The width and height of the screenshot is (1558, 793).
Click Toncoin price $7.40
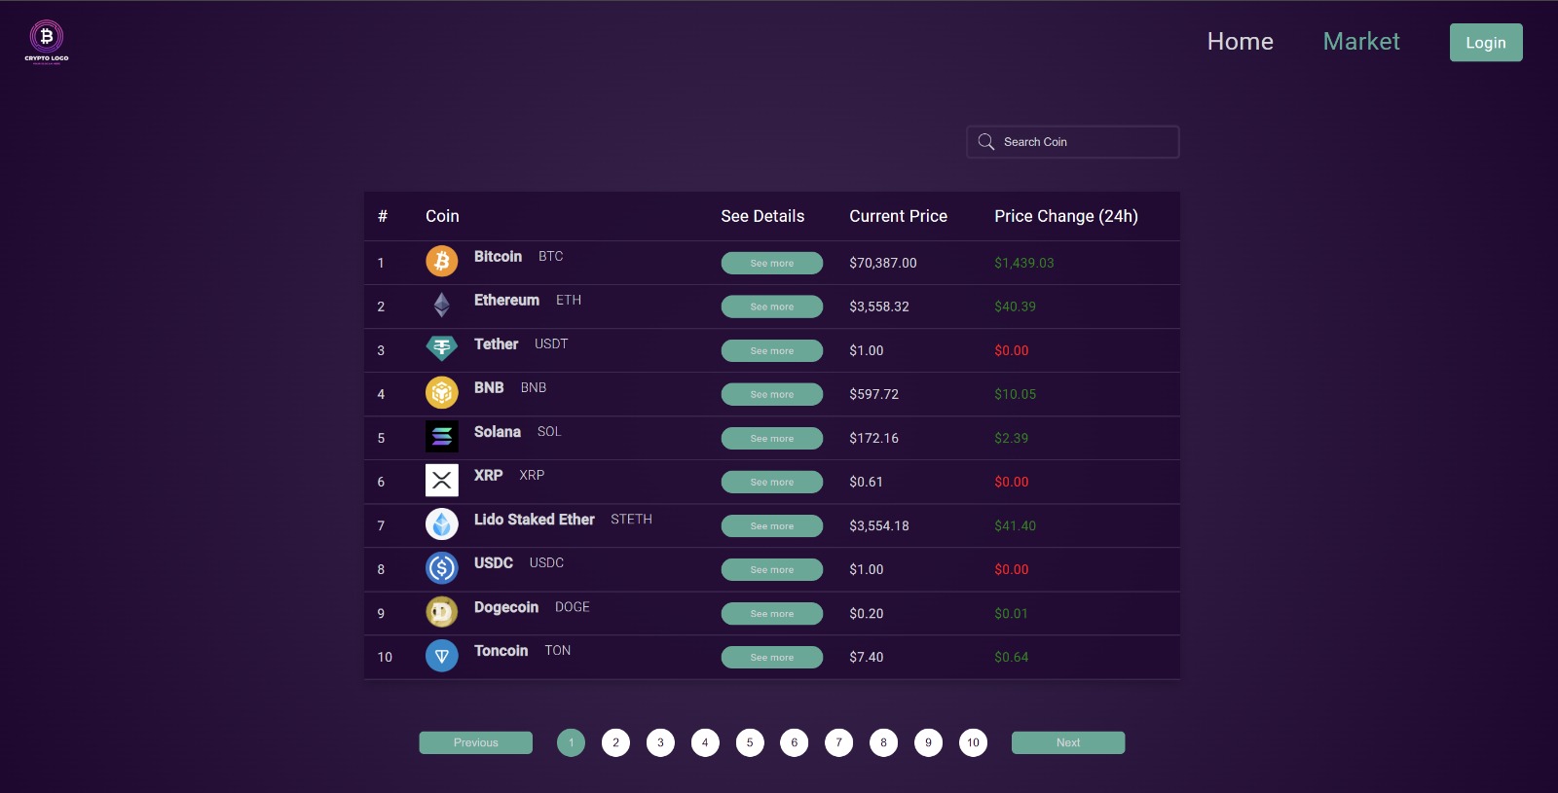(x=867, y=657)
